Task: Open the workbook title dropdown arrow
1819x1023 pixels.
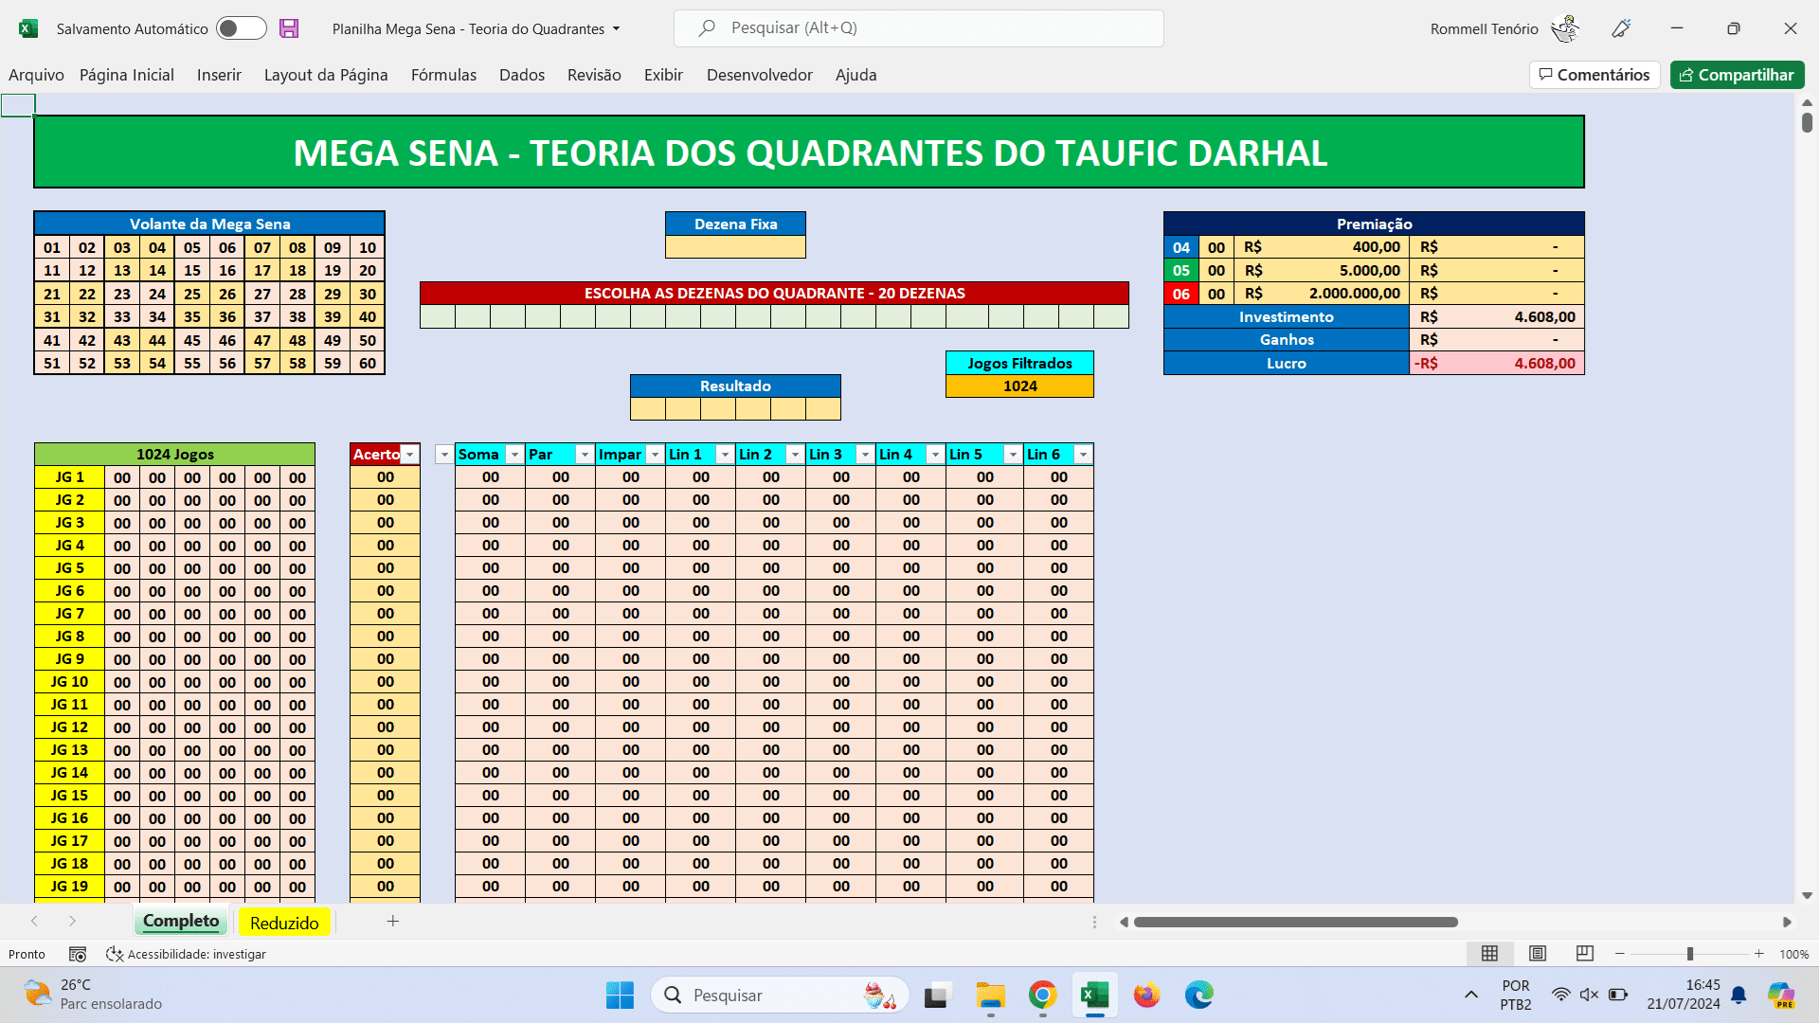Action: 616,28
